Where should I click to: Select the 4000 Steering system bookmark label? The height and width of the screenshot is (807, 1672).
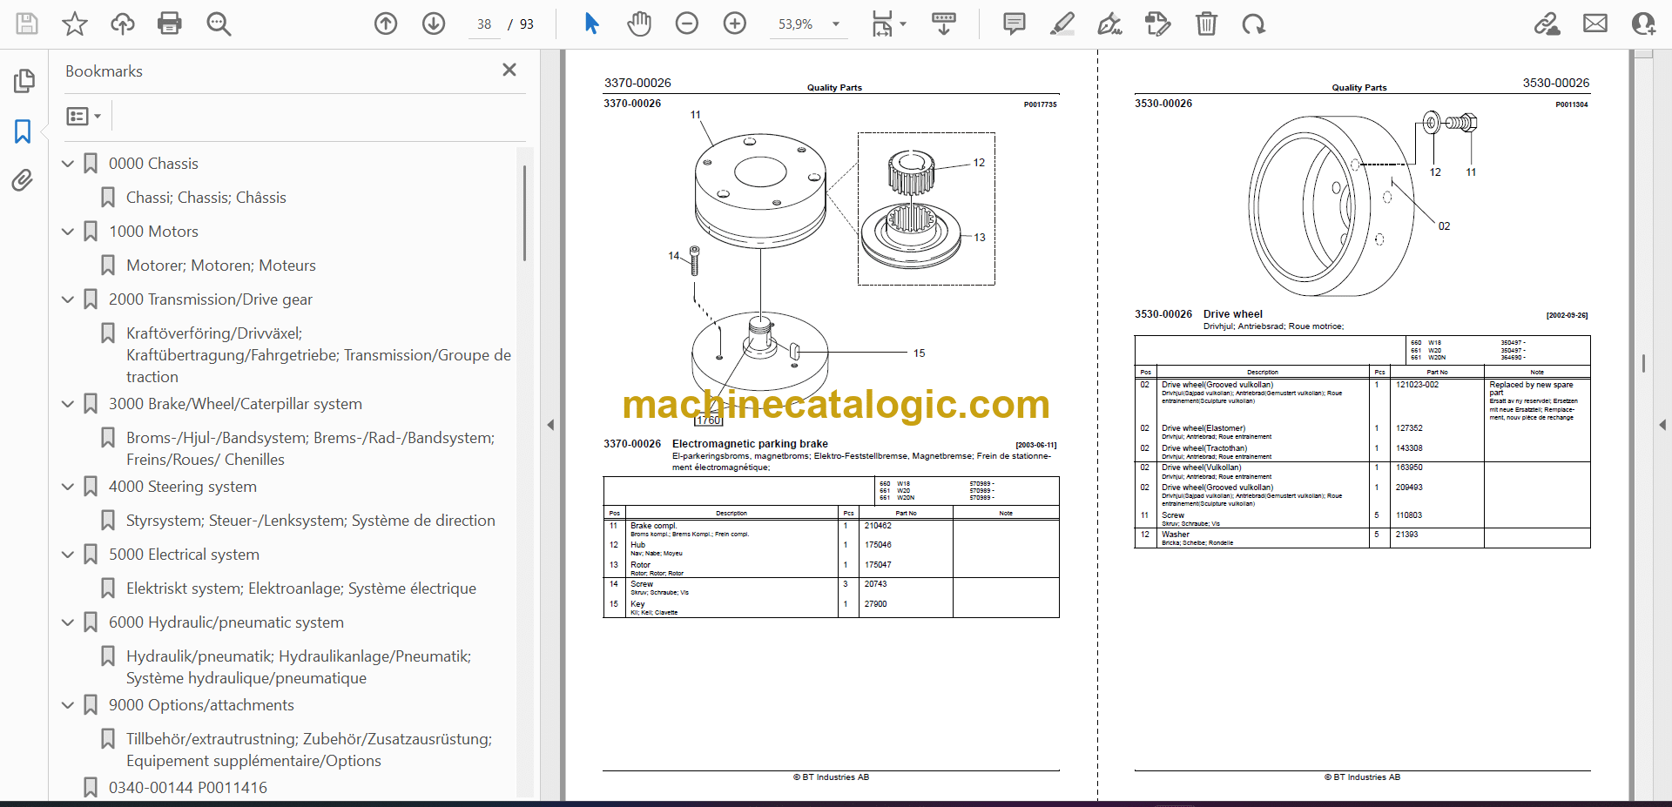pos(183,487)
